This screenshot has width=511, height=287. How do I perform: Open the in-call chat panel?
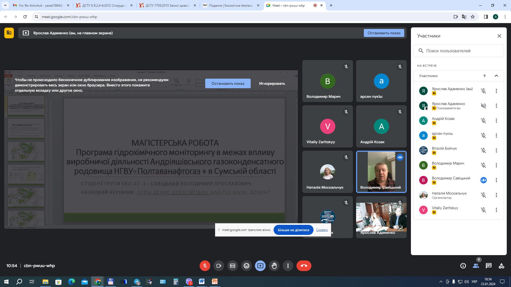488,265
